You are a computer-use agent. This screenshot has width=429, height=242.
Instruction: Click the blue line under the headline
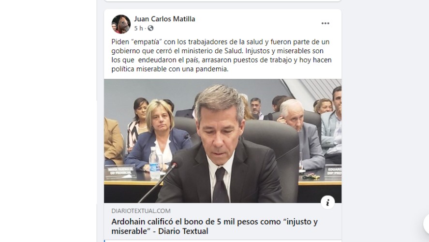(x=104, y=241)
